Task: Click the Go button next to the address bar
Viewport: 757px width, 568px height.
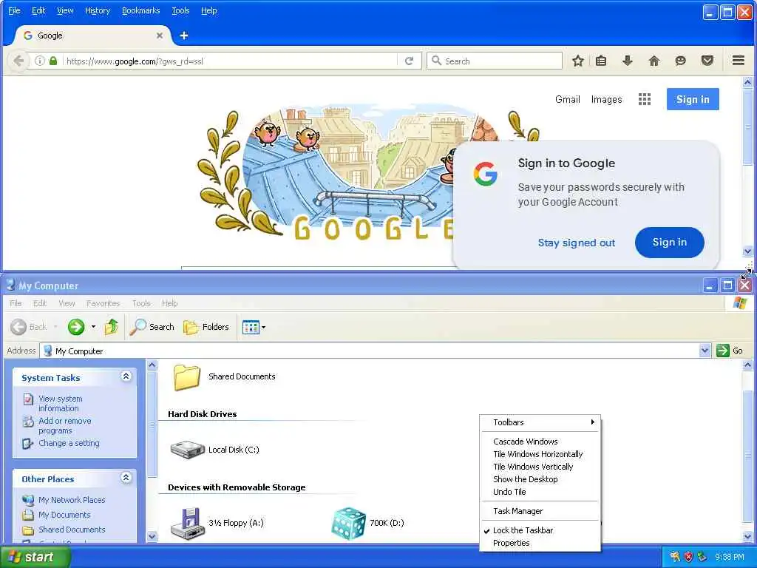Action: pos(730,351)
